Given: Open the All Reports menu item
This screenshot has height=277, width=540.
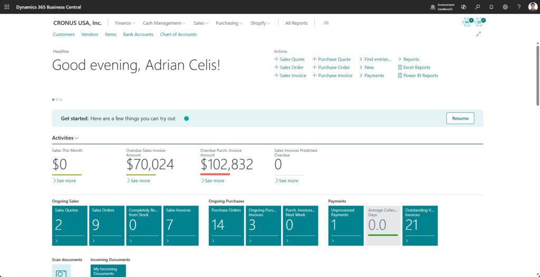Looking at the screenshot, I should tap(296, 23).
